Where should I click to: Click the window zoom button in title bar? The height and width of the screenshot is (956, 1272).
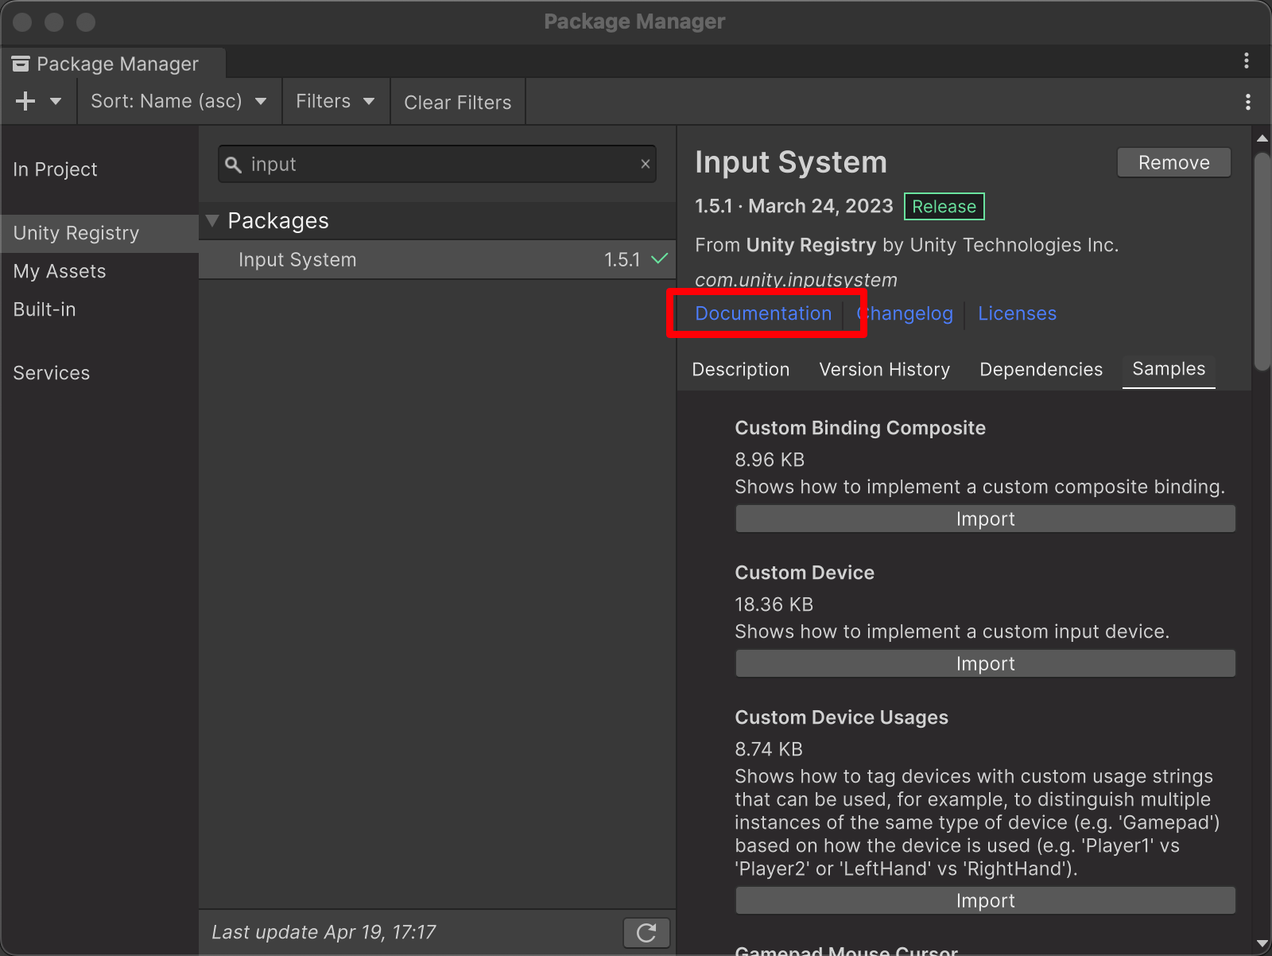point(86,22)
